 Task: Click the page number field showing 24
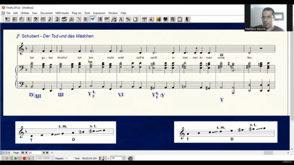coord(35,153)
